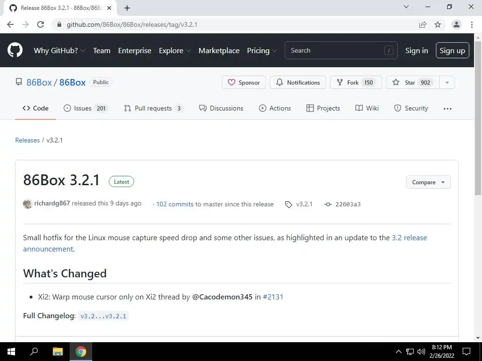Viewport: 482px width, 361px height.
Task: Open the Discussions tab
Action: click(221, 108)
